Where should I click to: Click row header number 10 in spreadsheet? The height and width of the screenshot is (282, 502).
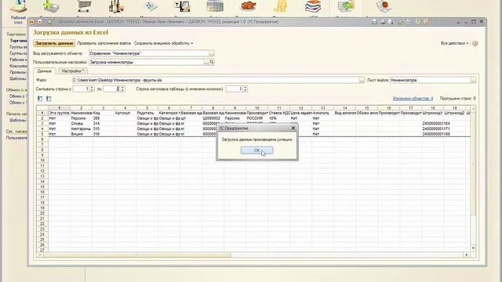tap(42, 161)
